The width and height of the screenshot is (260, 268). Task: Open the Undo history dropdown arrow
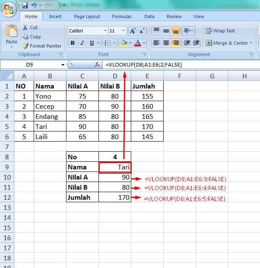(x=40, y=5)
